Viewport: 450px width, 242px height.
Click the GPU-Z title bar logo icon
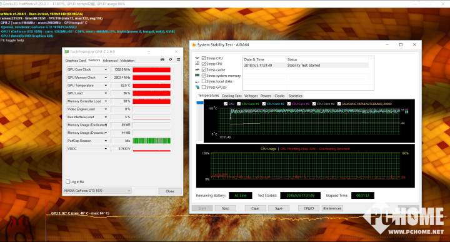pos(67,52)
